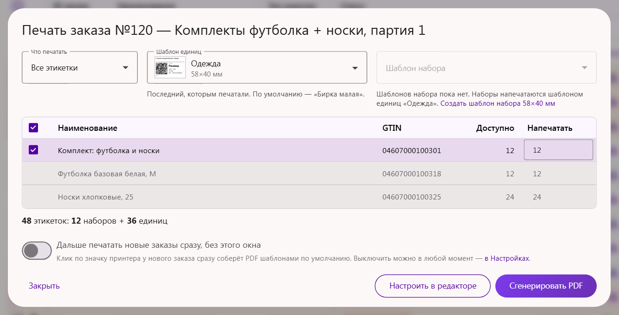Click GTIN value 04607000100325
Screen dimensions: 619x315
(412, 197)
